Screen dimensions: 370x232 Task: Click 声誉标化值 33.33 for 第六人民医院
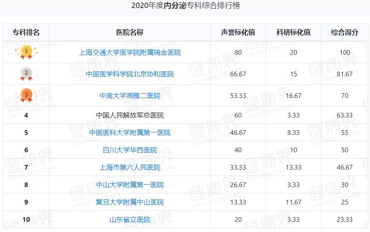238,168
